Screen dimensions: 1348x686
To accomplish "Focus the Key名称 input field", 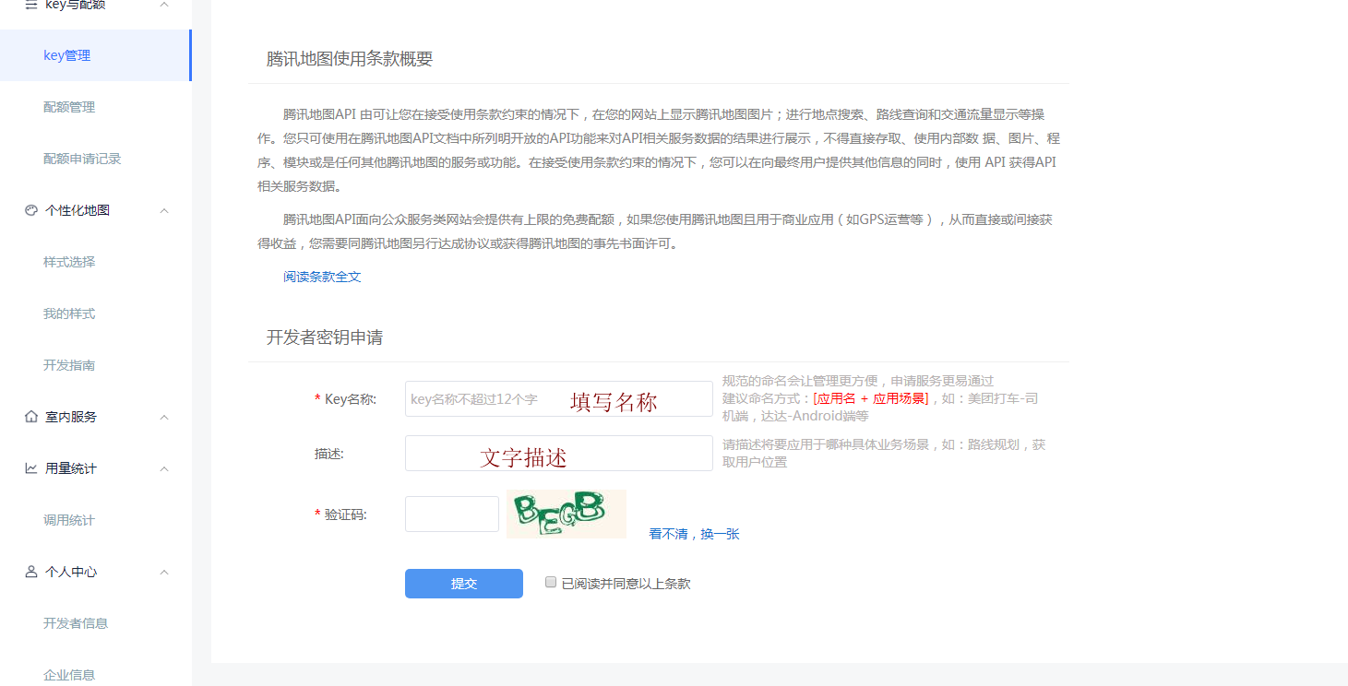I will pos(558,398).
